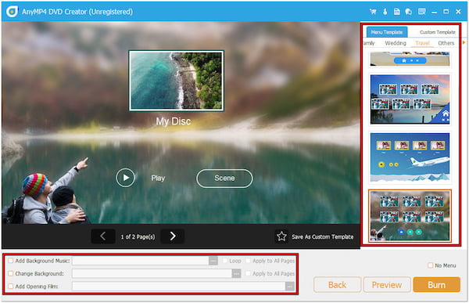469x303 pixels.
Task: Enable Add Background Music checkbox
Action: pyautogui.click(x=11, y=261)
